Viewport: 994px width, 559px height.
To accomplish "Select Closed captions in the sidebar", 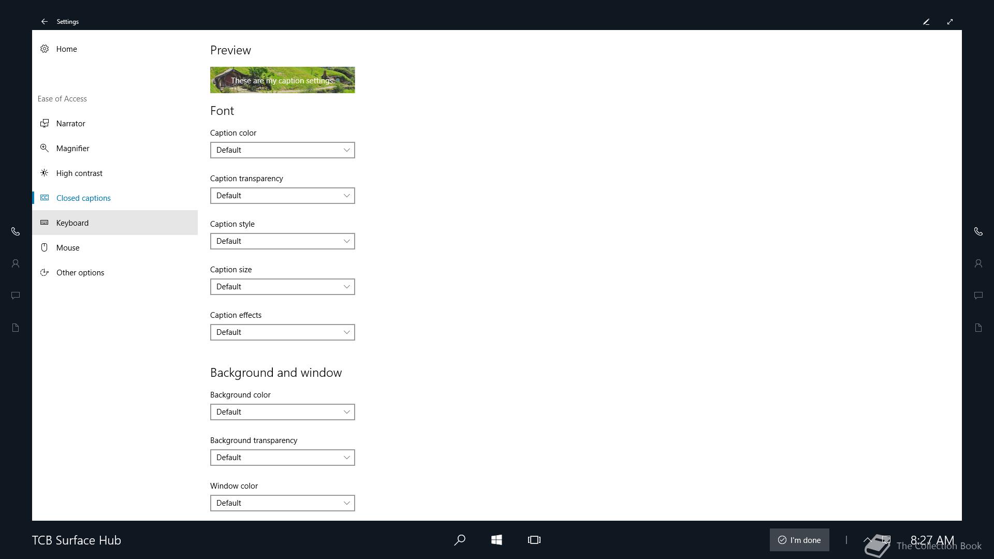I will coord(115,198).
